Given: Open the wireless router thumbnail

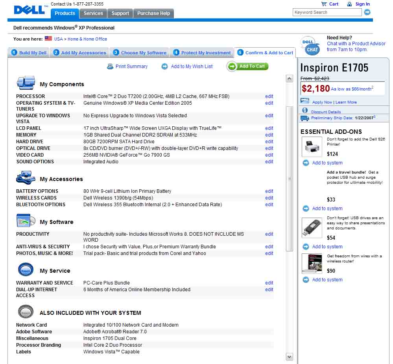Looking at the screenshot, I should [312, 263].
